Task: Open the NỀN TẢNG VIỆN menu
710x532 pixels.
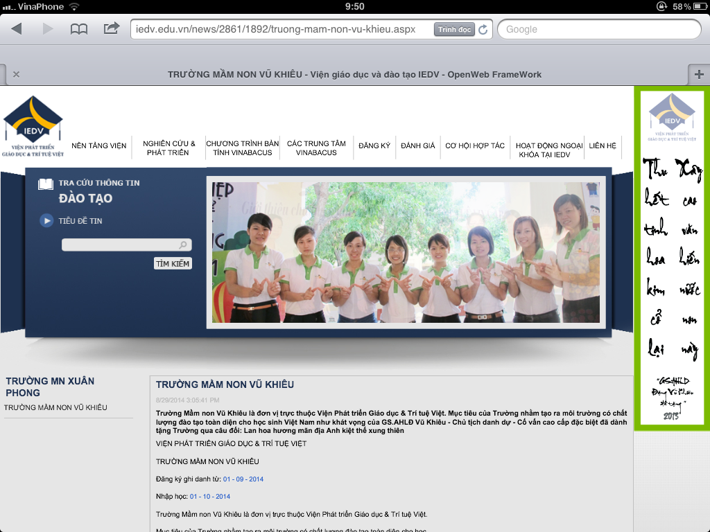Action: 98,145
